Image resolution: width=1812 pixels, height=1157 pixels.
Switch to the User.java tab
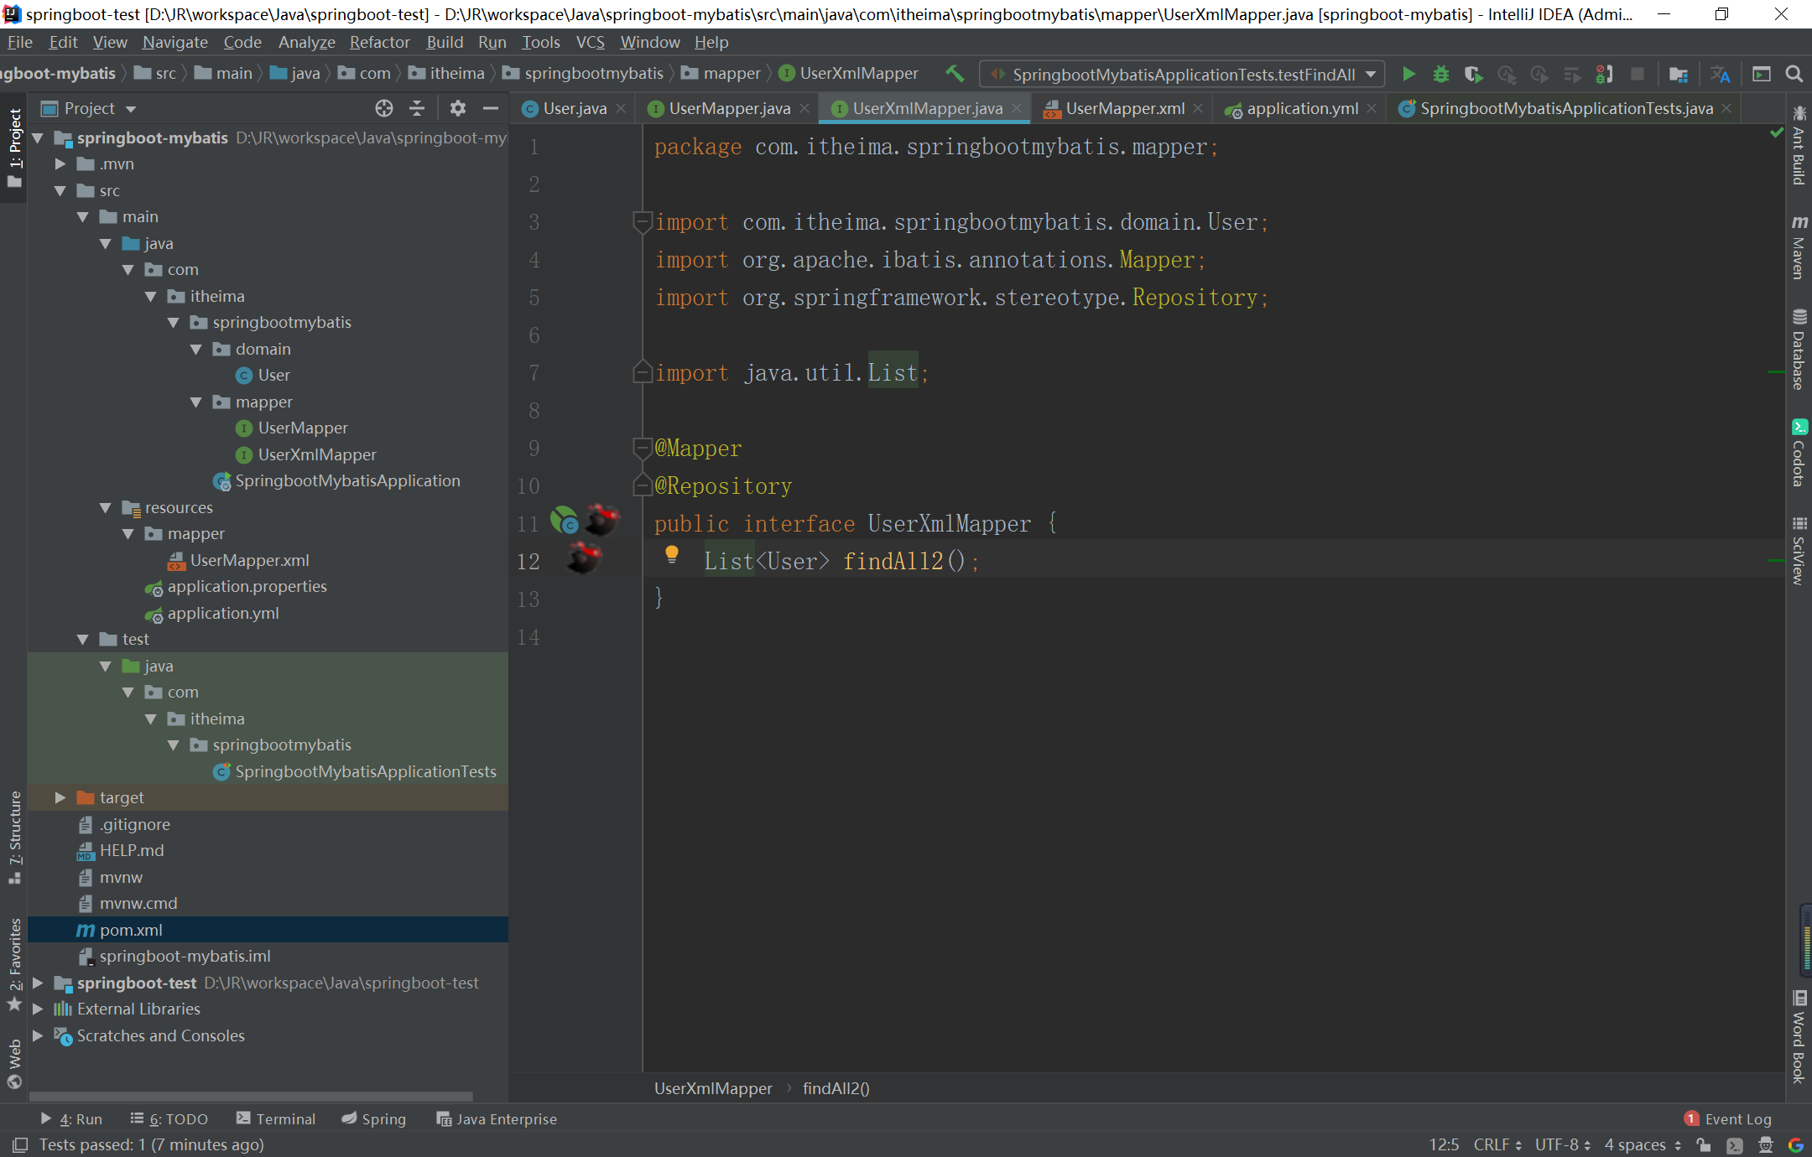tap(574, 108)
